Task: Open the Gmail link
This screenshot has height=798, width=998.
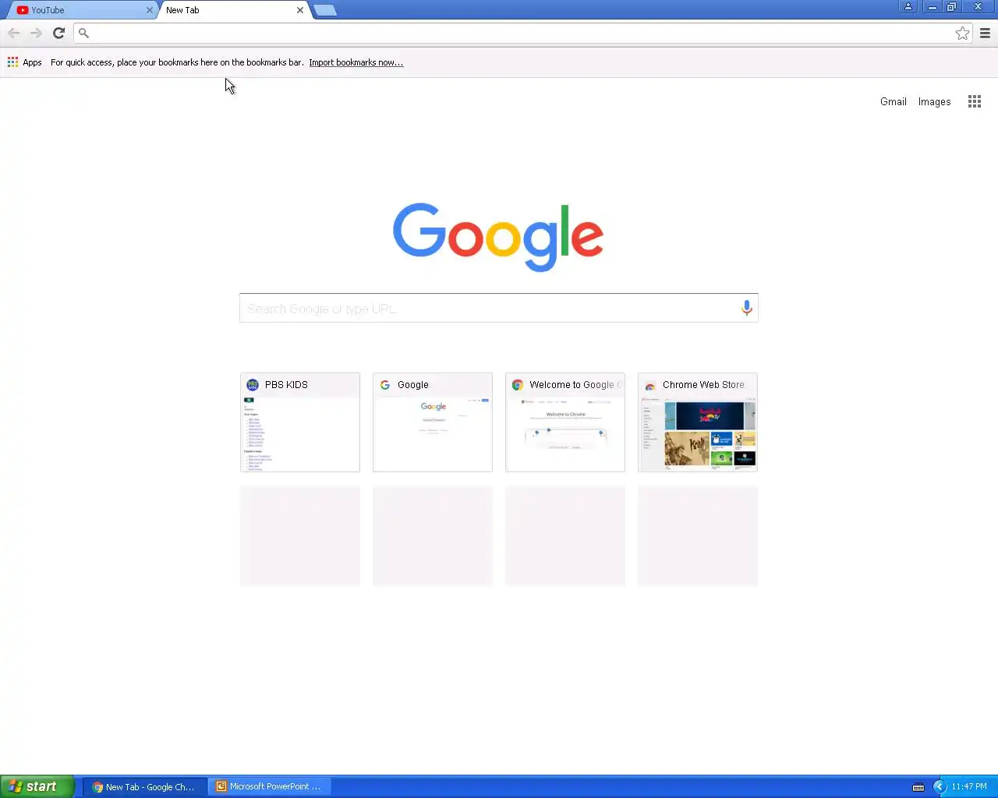Action: pos(894,101)
